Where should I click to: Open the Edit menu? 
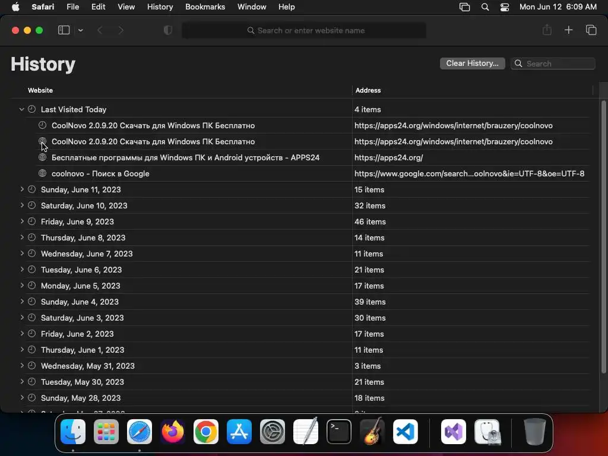click(98, 7)
